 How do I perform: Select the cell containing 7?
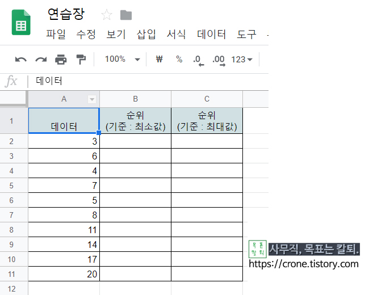tap(64, 186)
